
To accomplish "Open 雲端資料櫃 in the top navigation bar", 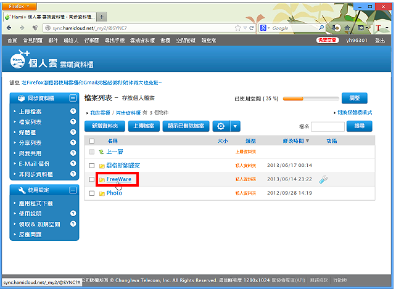I will (142, 41).
